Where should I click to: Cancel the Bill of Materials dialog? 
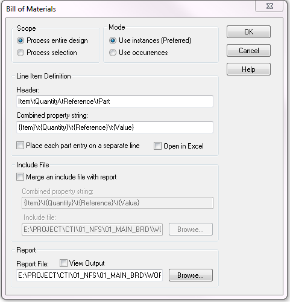(248, 51)
